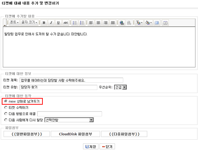
Task: Open the 폰트 font dropdown
Action: (14, 23)
